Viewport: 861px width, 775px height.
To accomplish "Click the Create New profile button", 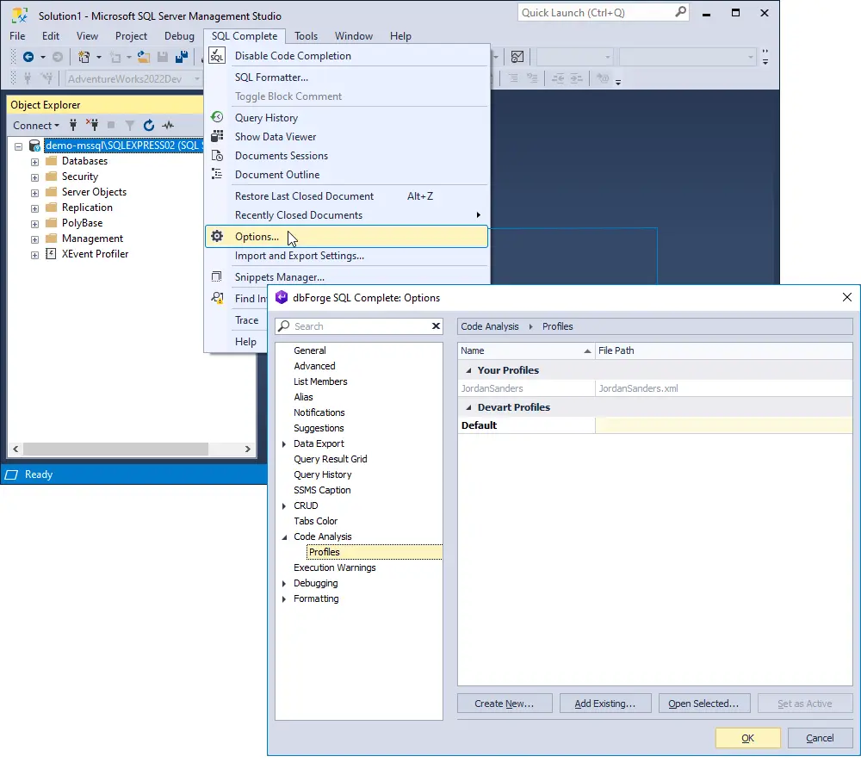I will pos(504,704).
